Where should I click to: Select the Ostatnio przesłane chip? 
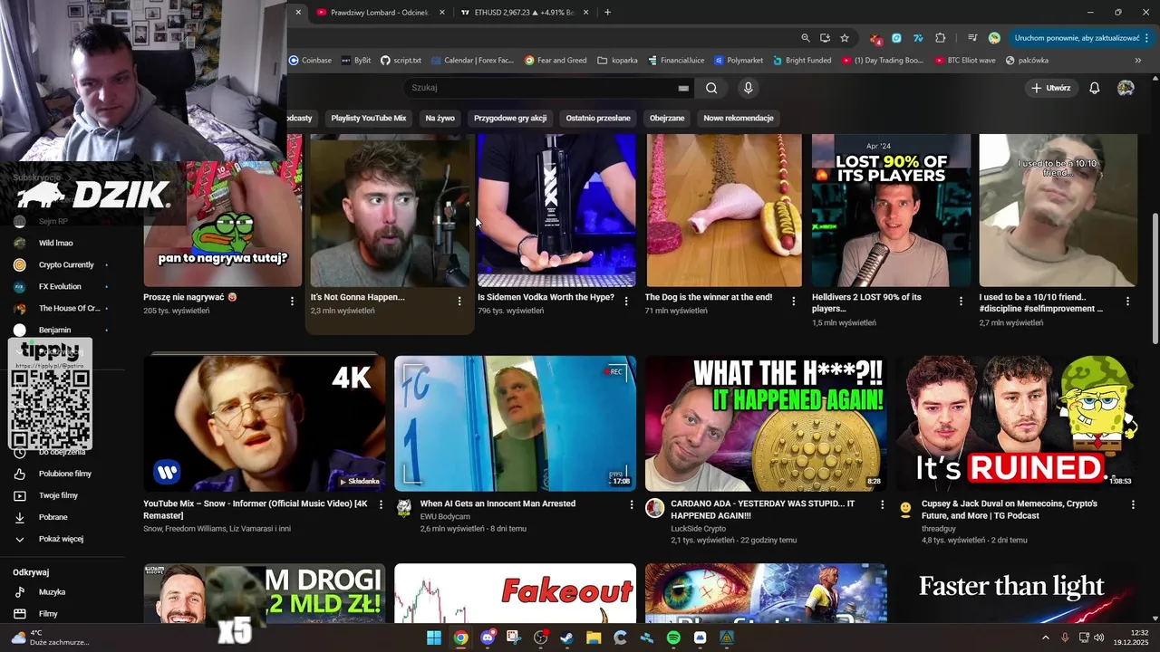pos(598,118)
